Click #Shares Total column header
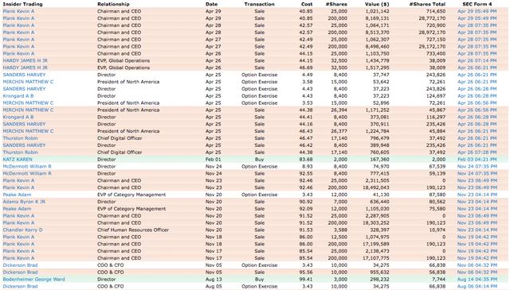The image size is (510, 290). coord(427,4)
